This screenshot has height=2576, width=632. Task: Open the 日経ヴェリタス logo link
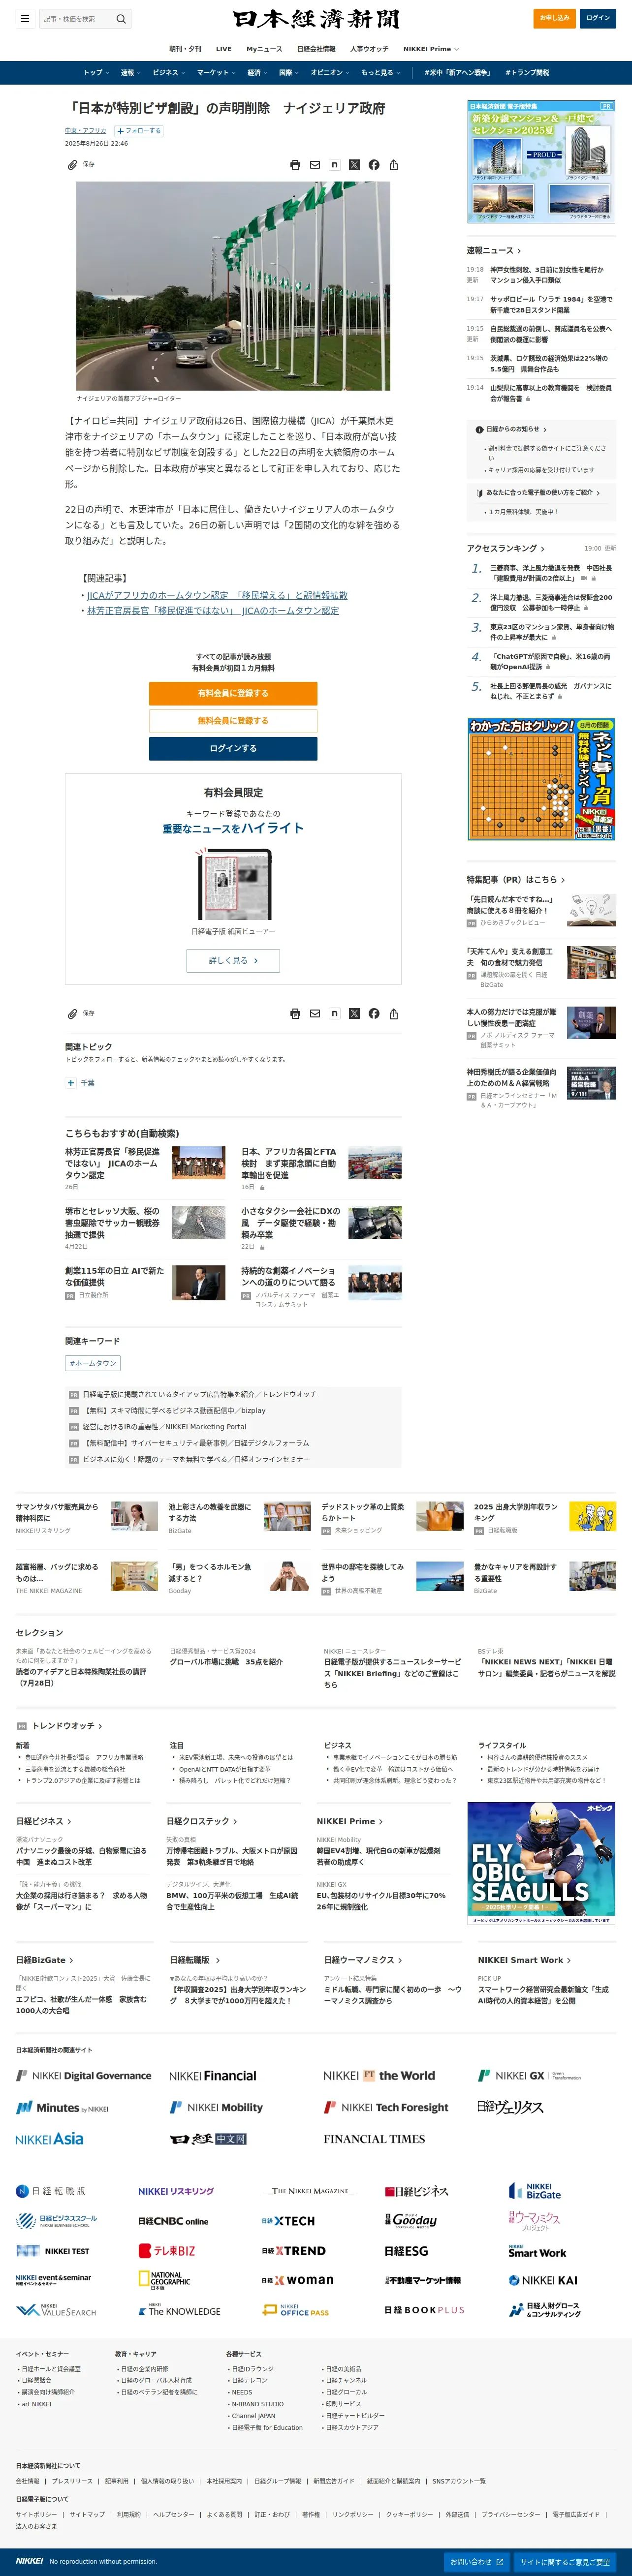pyautogui.click(x=510, y=2107)
